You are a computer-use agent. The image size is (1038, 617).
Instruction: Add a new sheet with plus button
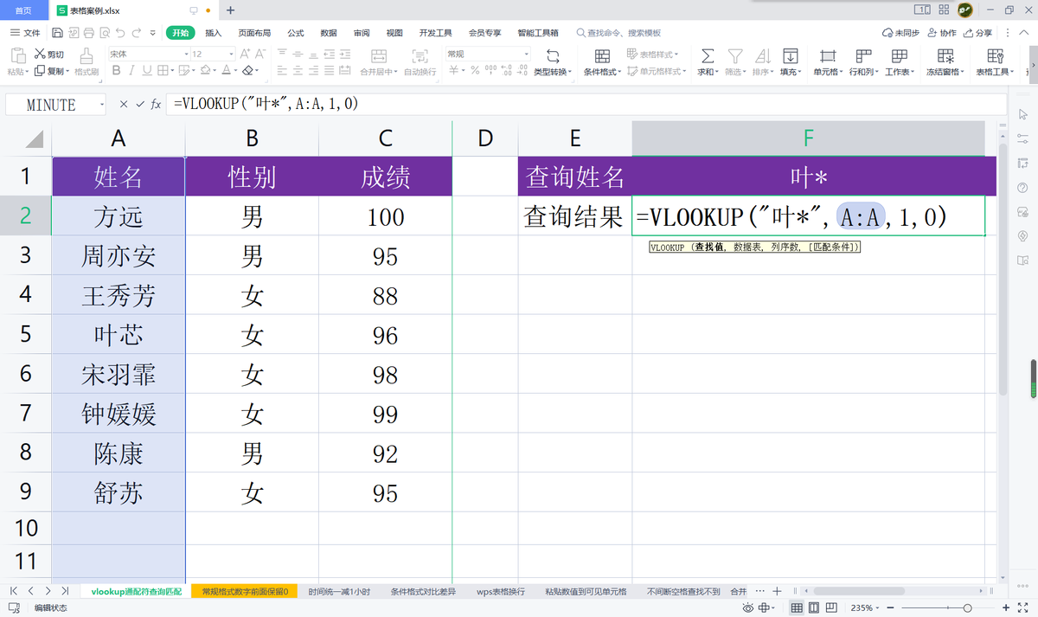pyautogui.click(x=777, y=591)
